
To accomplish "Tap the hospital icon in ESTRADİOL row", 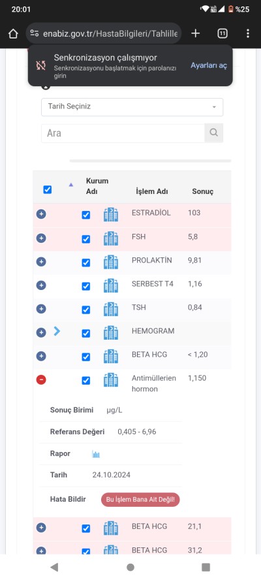I will tap(111, 214).
